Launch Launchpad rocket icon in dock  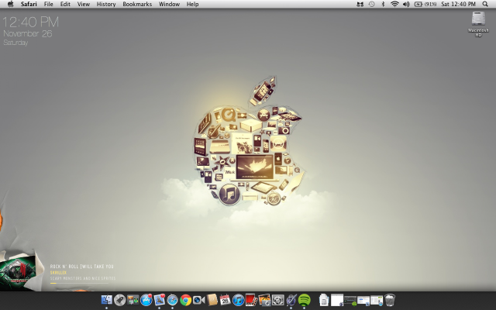(120, 300)
